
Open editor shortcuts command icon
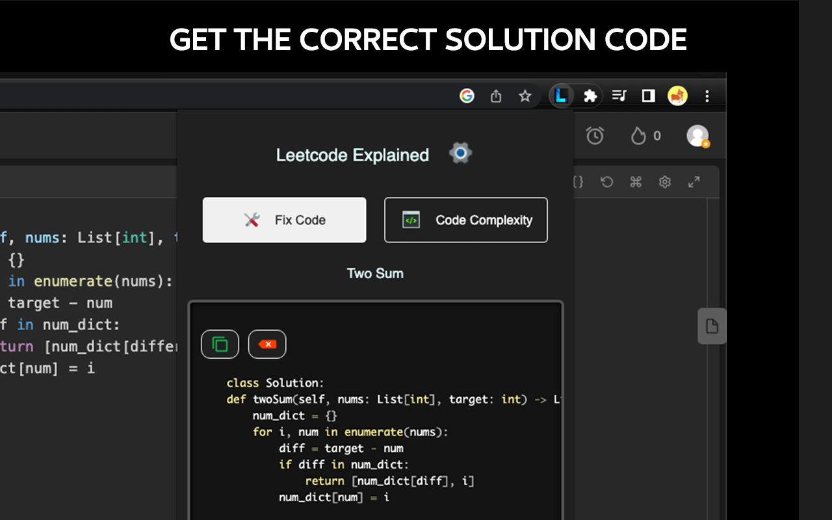(636, 182)
